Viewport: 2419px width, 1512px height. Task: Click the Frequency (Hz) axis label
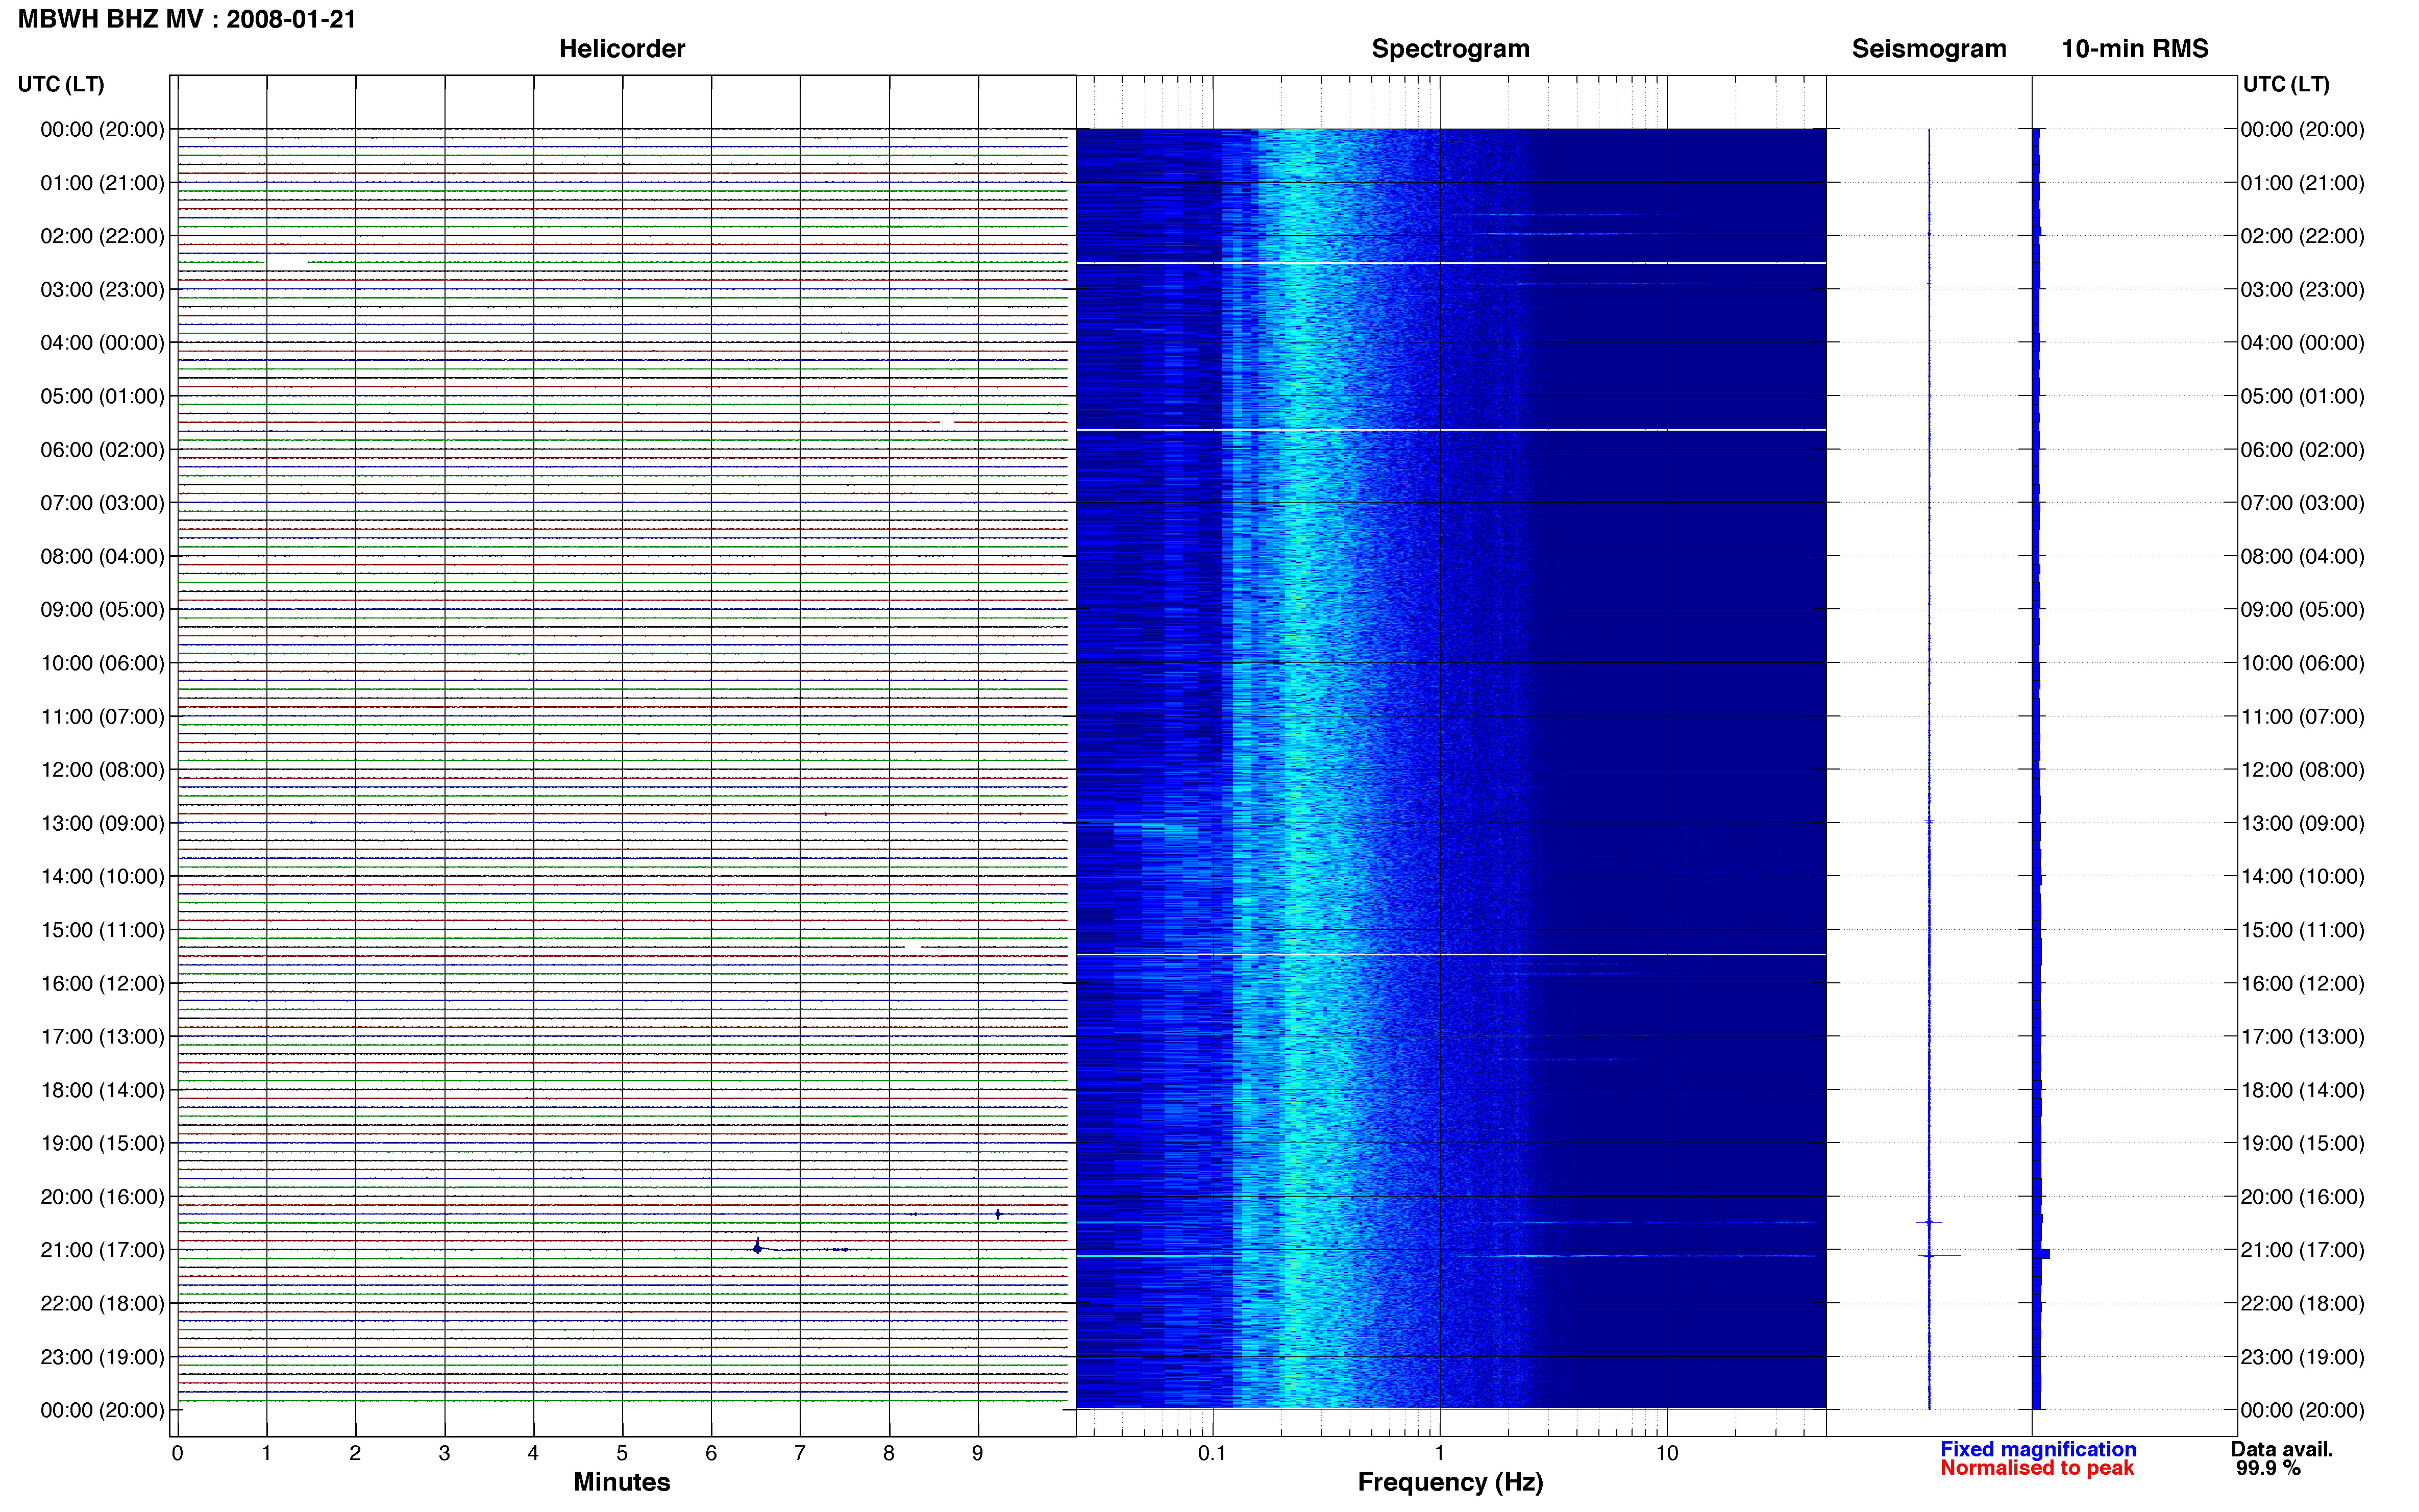point(1450,1482)
